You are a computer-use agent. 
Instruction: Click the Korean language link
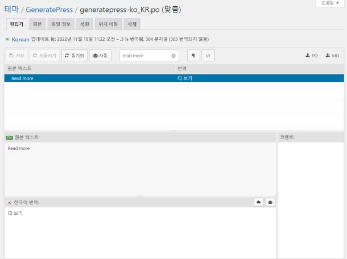point(20,40)
